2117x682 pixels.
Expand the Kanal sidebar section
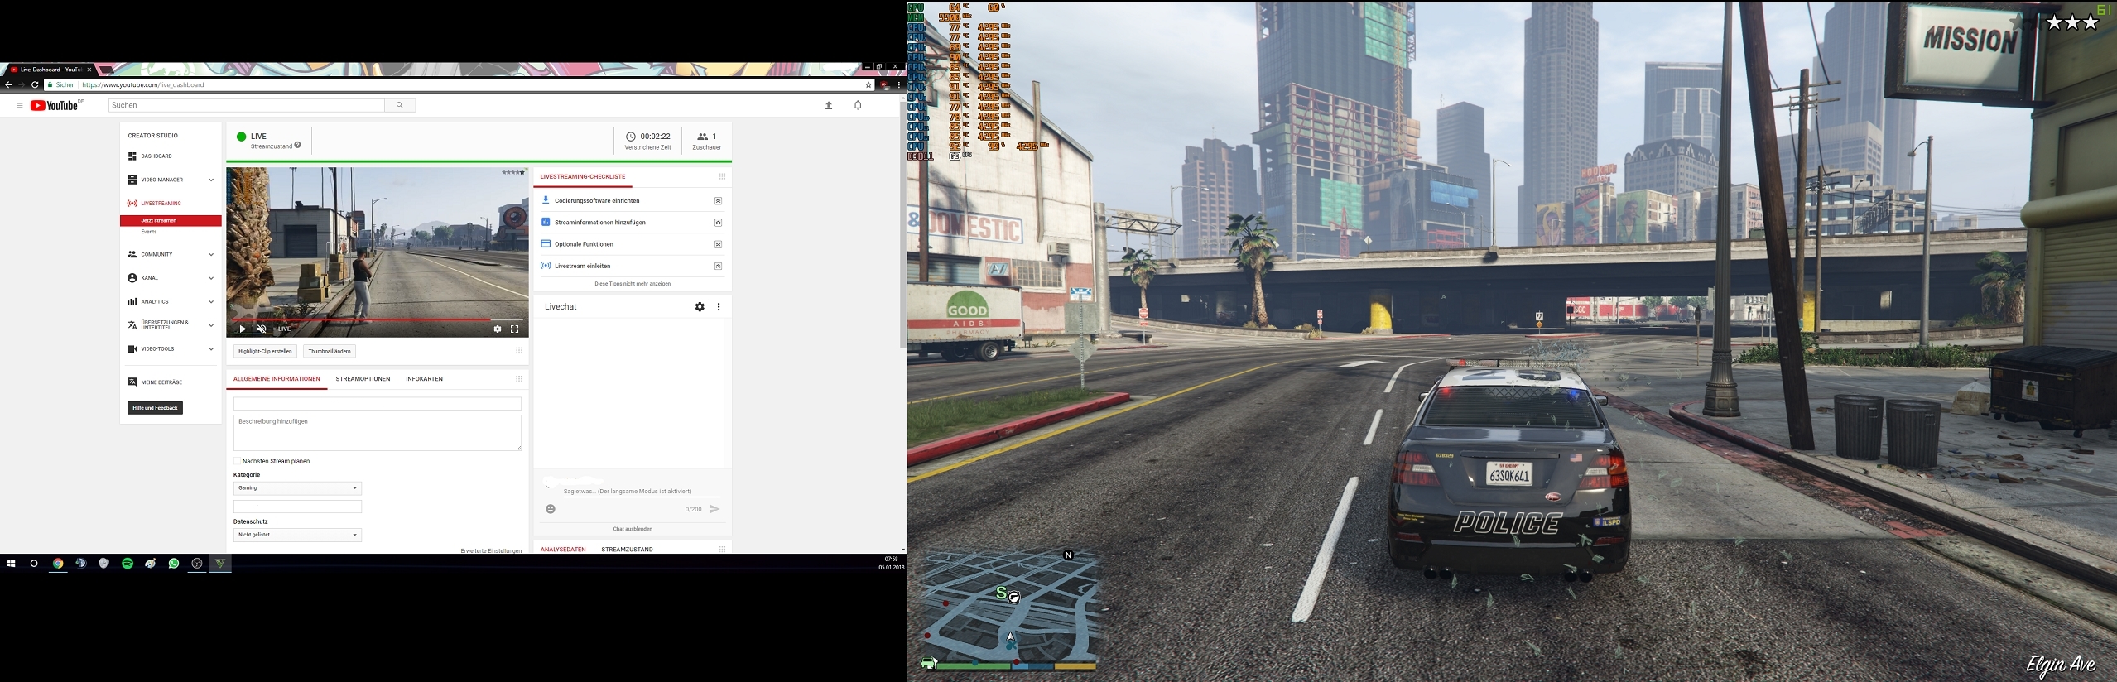tap(211, 278)
